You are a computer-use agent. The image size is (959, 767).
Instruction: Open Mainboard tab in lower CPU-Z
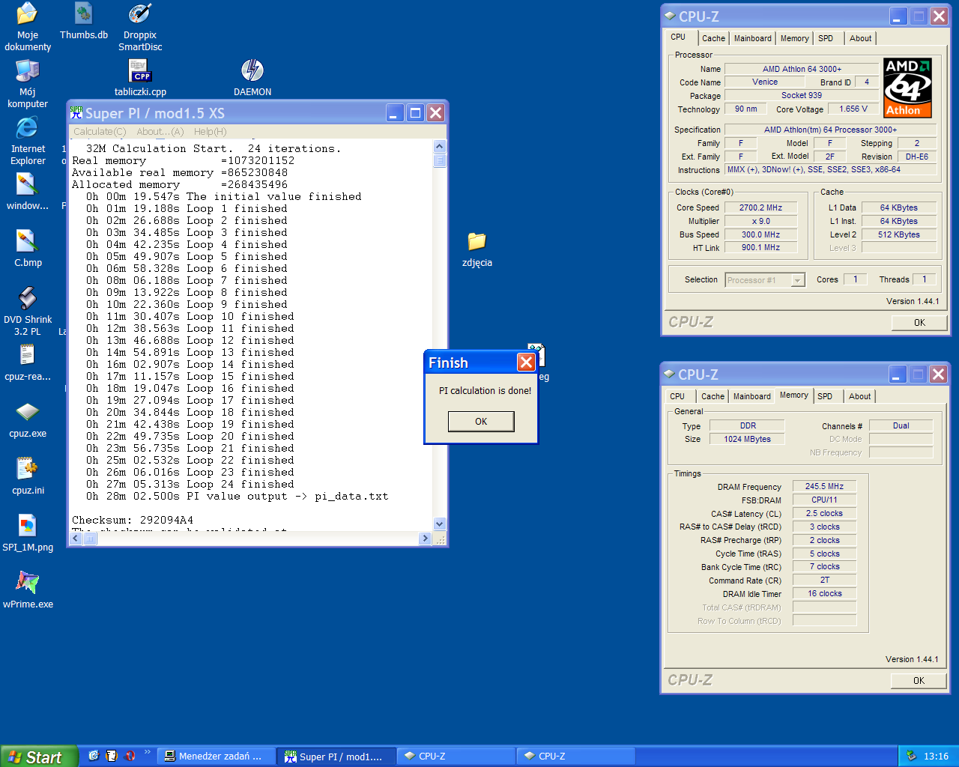pyautogui.click(x=751, y=396)
